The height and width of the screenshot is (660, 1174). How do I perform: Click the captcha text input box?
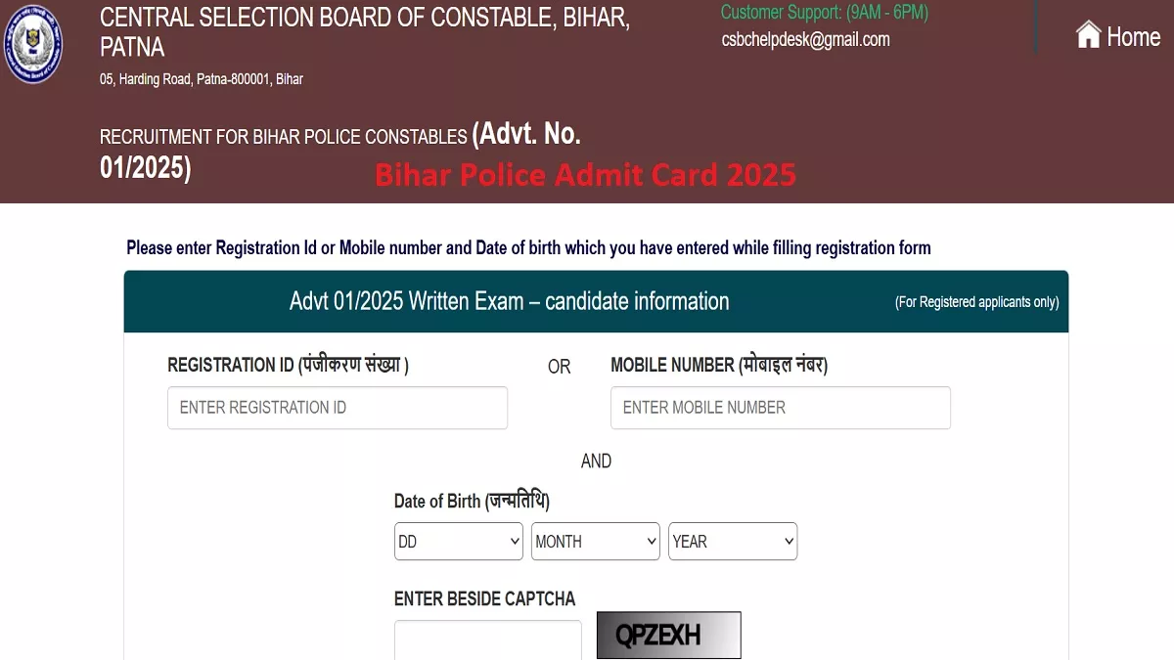pos(488,639)
